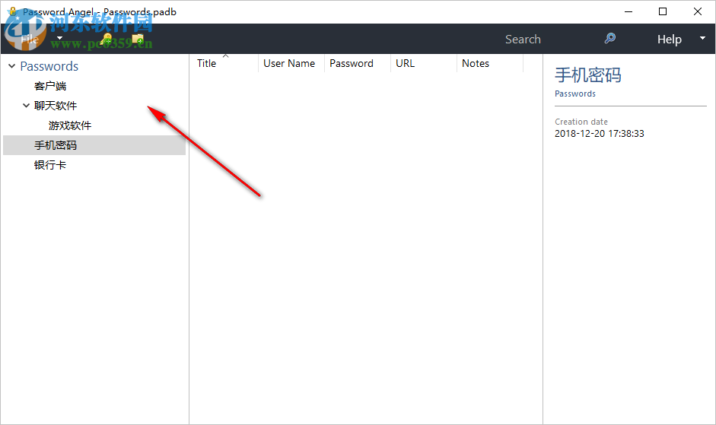Close the Password Angel window
This screenshot has width=716, height=425.
click(697, 11)
